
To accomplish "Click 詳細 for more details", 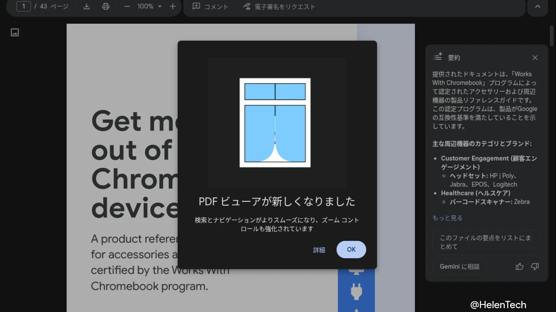I will [319, 250].
